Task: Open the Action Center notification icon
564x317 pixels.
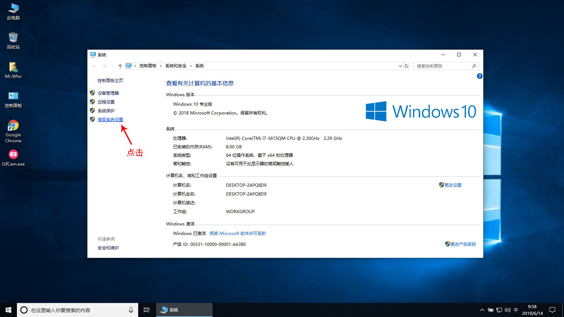Action: point(552,310)
